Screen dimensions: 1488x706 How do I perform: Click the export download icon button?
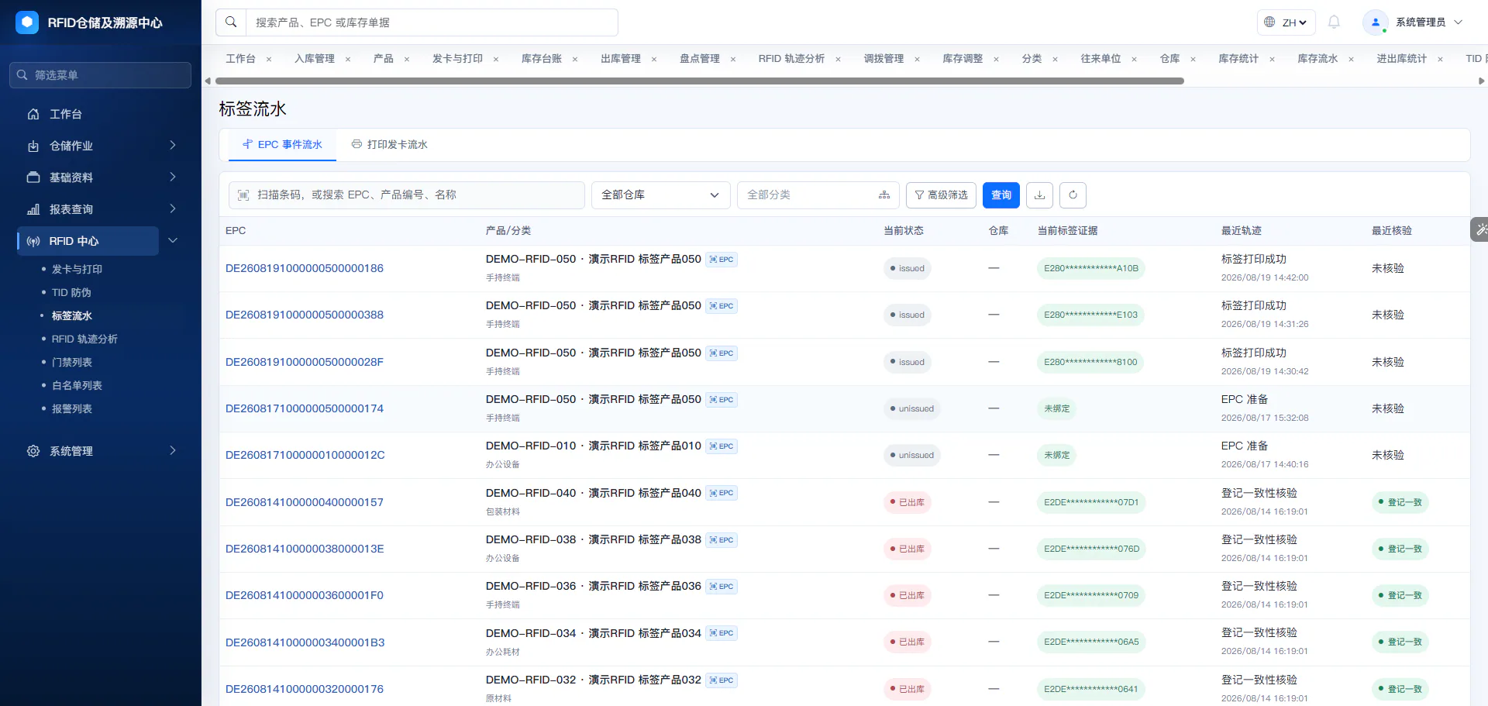click(1040, 195)
